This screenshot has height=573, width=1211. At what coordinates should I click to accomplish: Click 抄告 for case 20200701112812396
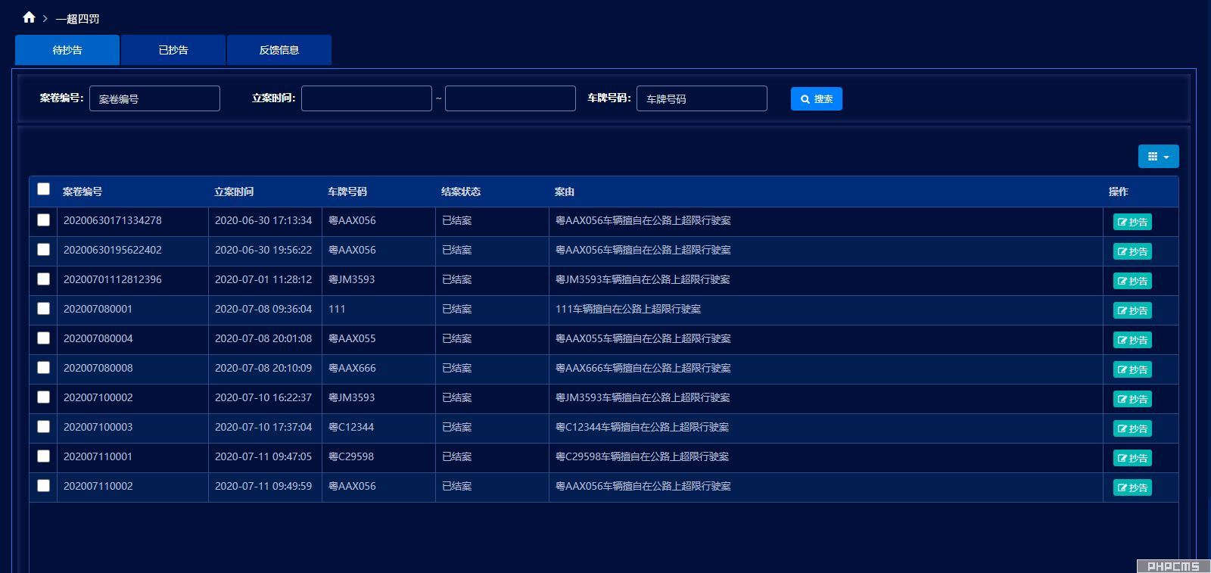tap(1132, 281)
